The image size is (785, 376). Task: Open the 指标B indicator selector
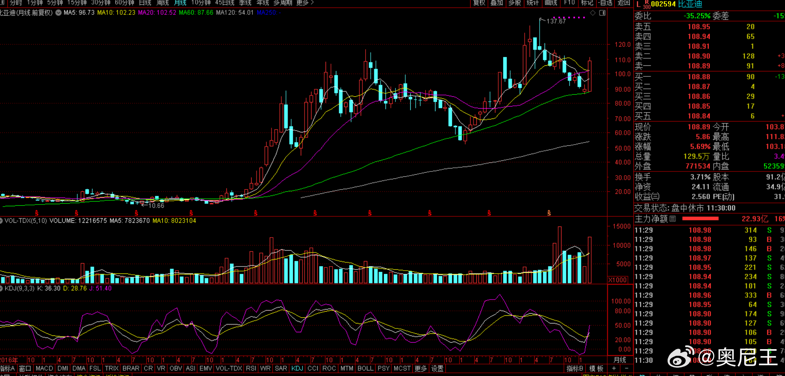575,368
